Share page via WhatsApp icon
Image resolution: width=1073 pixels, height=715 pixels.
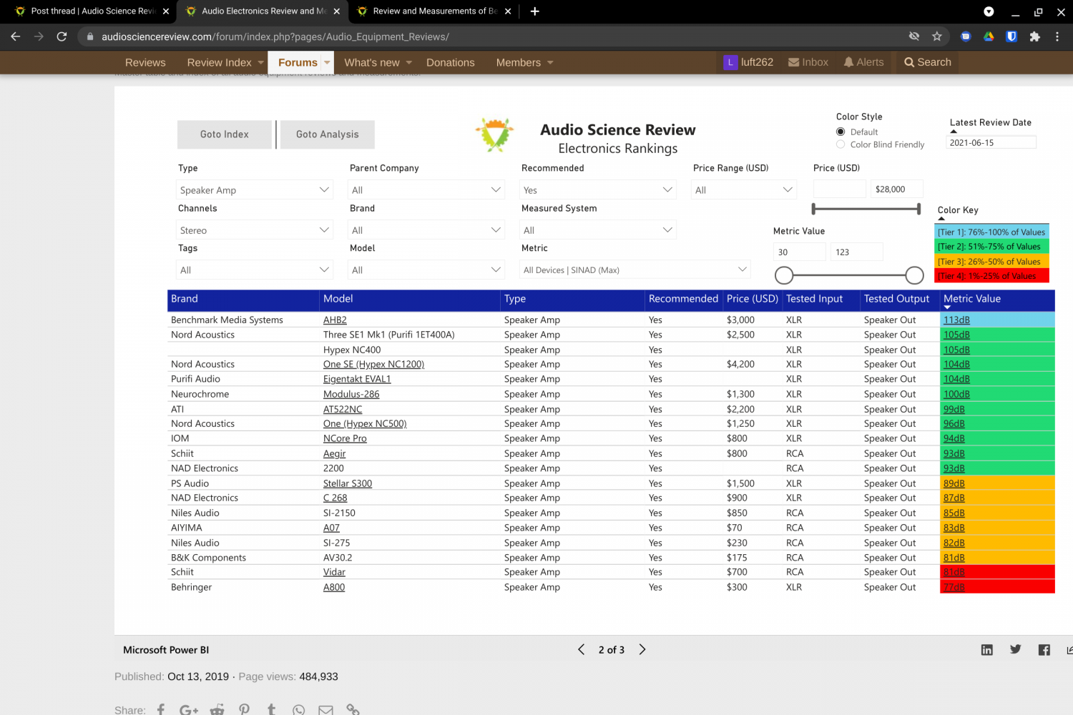[x=298, y=710]
